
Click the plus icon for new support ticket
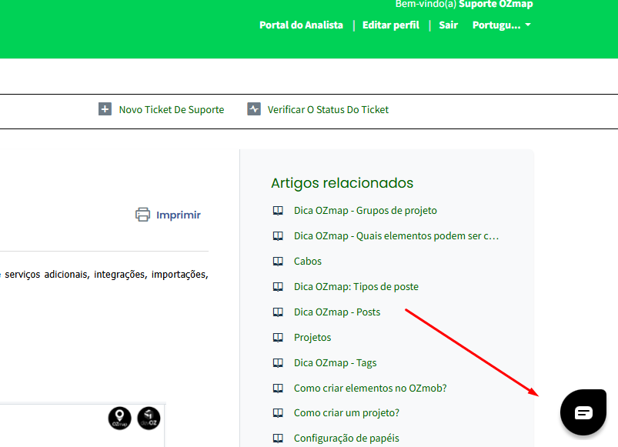pos(105,109)
